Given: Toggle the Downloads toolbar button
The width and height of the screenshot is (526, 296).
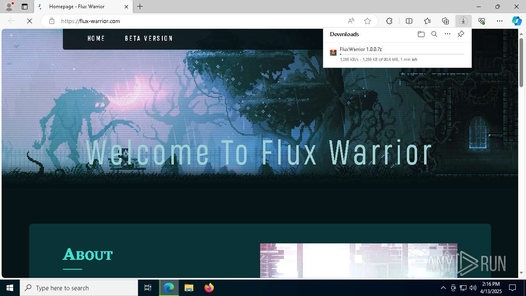Looking at the screenshot, I should click(x=464, y=21).
